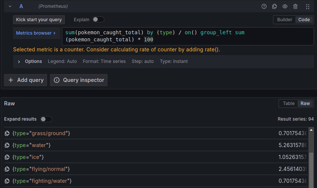Copy the flying/normal result row

pyautogui.click(x=7, y=169)
